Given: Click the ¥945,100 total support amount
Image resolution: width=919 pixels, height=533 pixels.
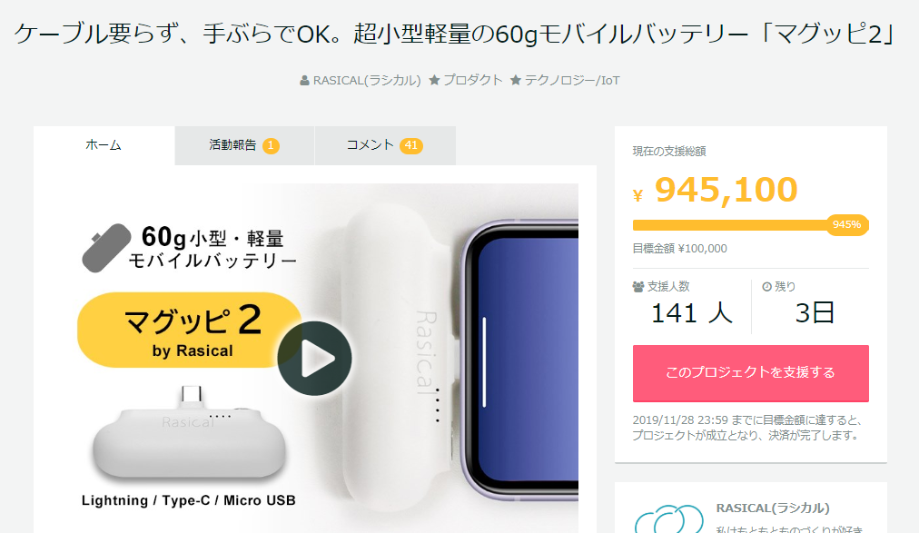Looking at the screenshot, I should 715,190.
